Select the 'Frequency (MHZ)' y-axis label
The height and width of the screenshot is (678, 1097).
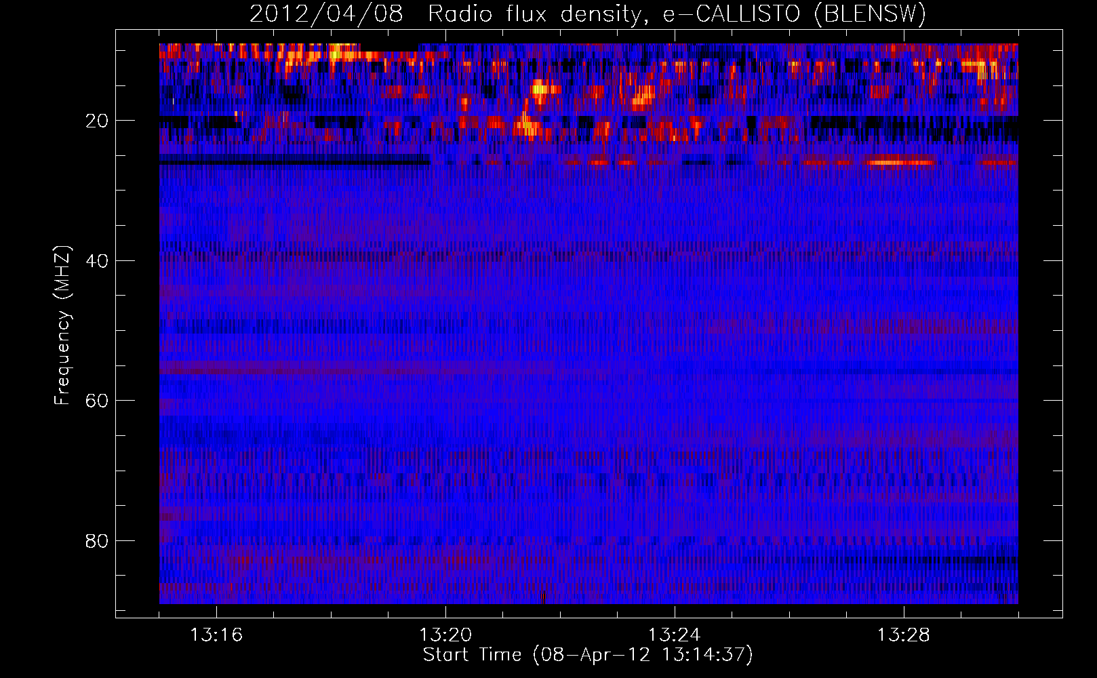[62, 325]
